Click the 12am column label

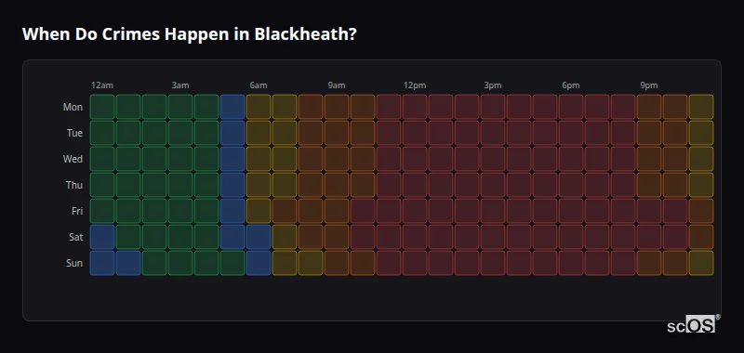pos(102,85)
